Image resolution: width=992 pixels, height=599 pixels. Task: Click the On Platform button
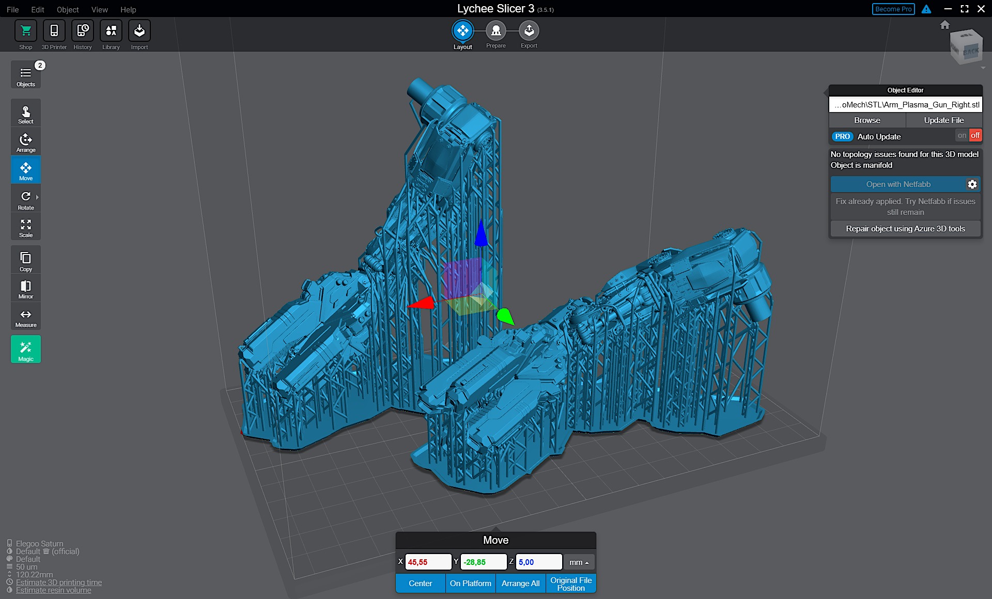pos(470,584)
